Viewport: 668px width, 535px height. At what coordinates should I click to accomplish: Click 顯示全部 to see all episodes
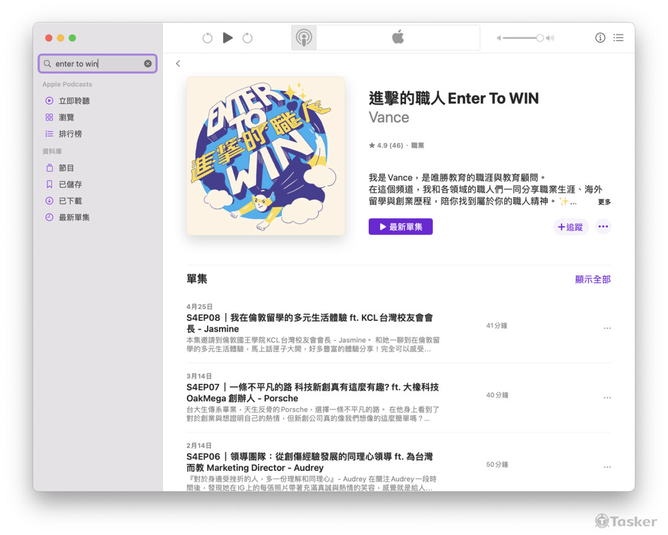[x=593, y=280]
